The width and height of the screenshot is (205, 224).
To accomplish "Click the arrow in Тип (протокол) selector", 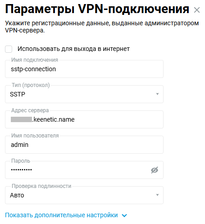I will click(157, 94).
